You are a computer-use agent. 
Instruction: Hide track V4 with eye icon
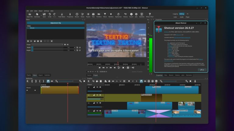[x=100, y=87]
